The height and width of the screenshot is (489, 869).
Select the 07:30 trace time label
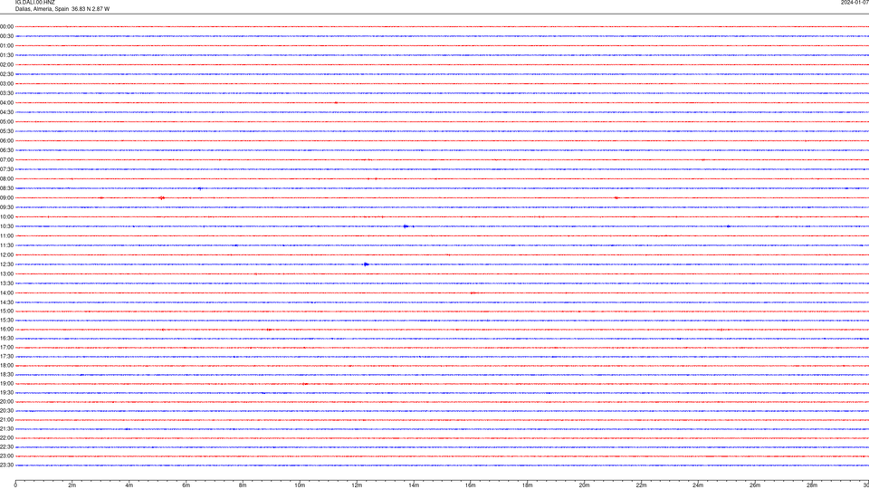[x=6, y=169]
